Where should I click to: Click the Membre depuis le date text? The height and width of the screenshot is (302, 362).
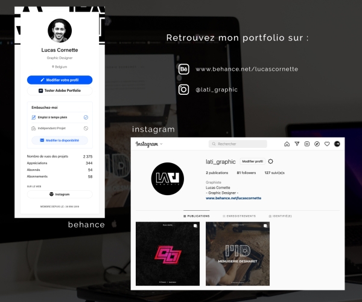(60, 207)
